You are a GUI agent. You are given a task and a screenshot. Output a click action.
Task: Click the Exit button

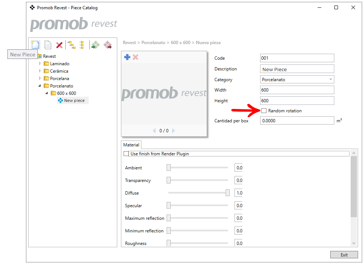click(344, 255)
